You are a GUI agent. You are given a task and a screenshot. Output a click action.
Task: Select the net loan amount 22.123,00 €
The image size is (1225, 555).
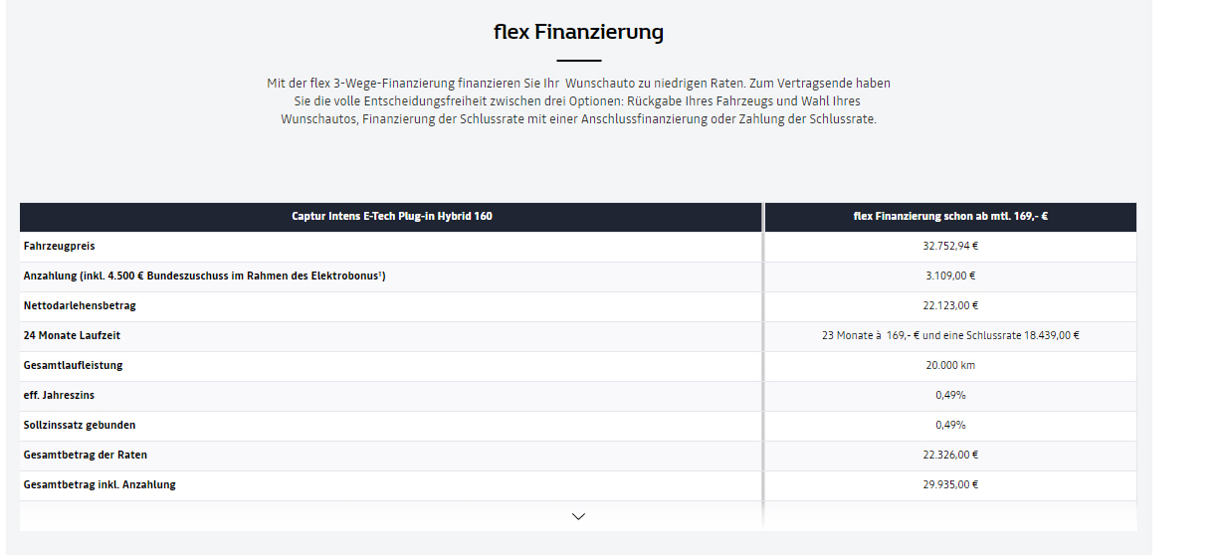pos(950,305)
